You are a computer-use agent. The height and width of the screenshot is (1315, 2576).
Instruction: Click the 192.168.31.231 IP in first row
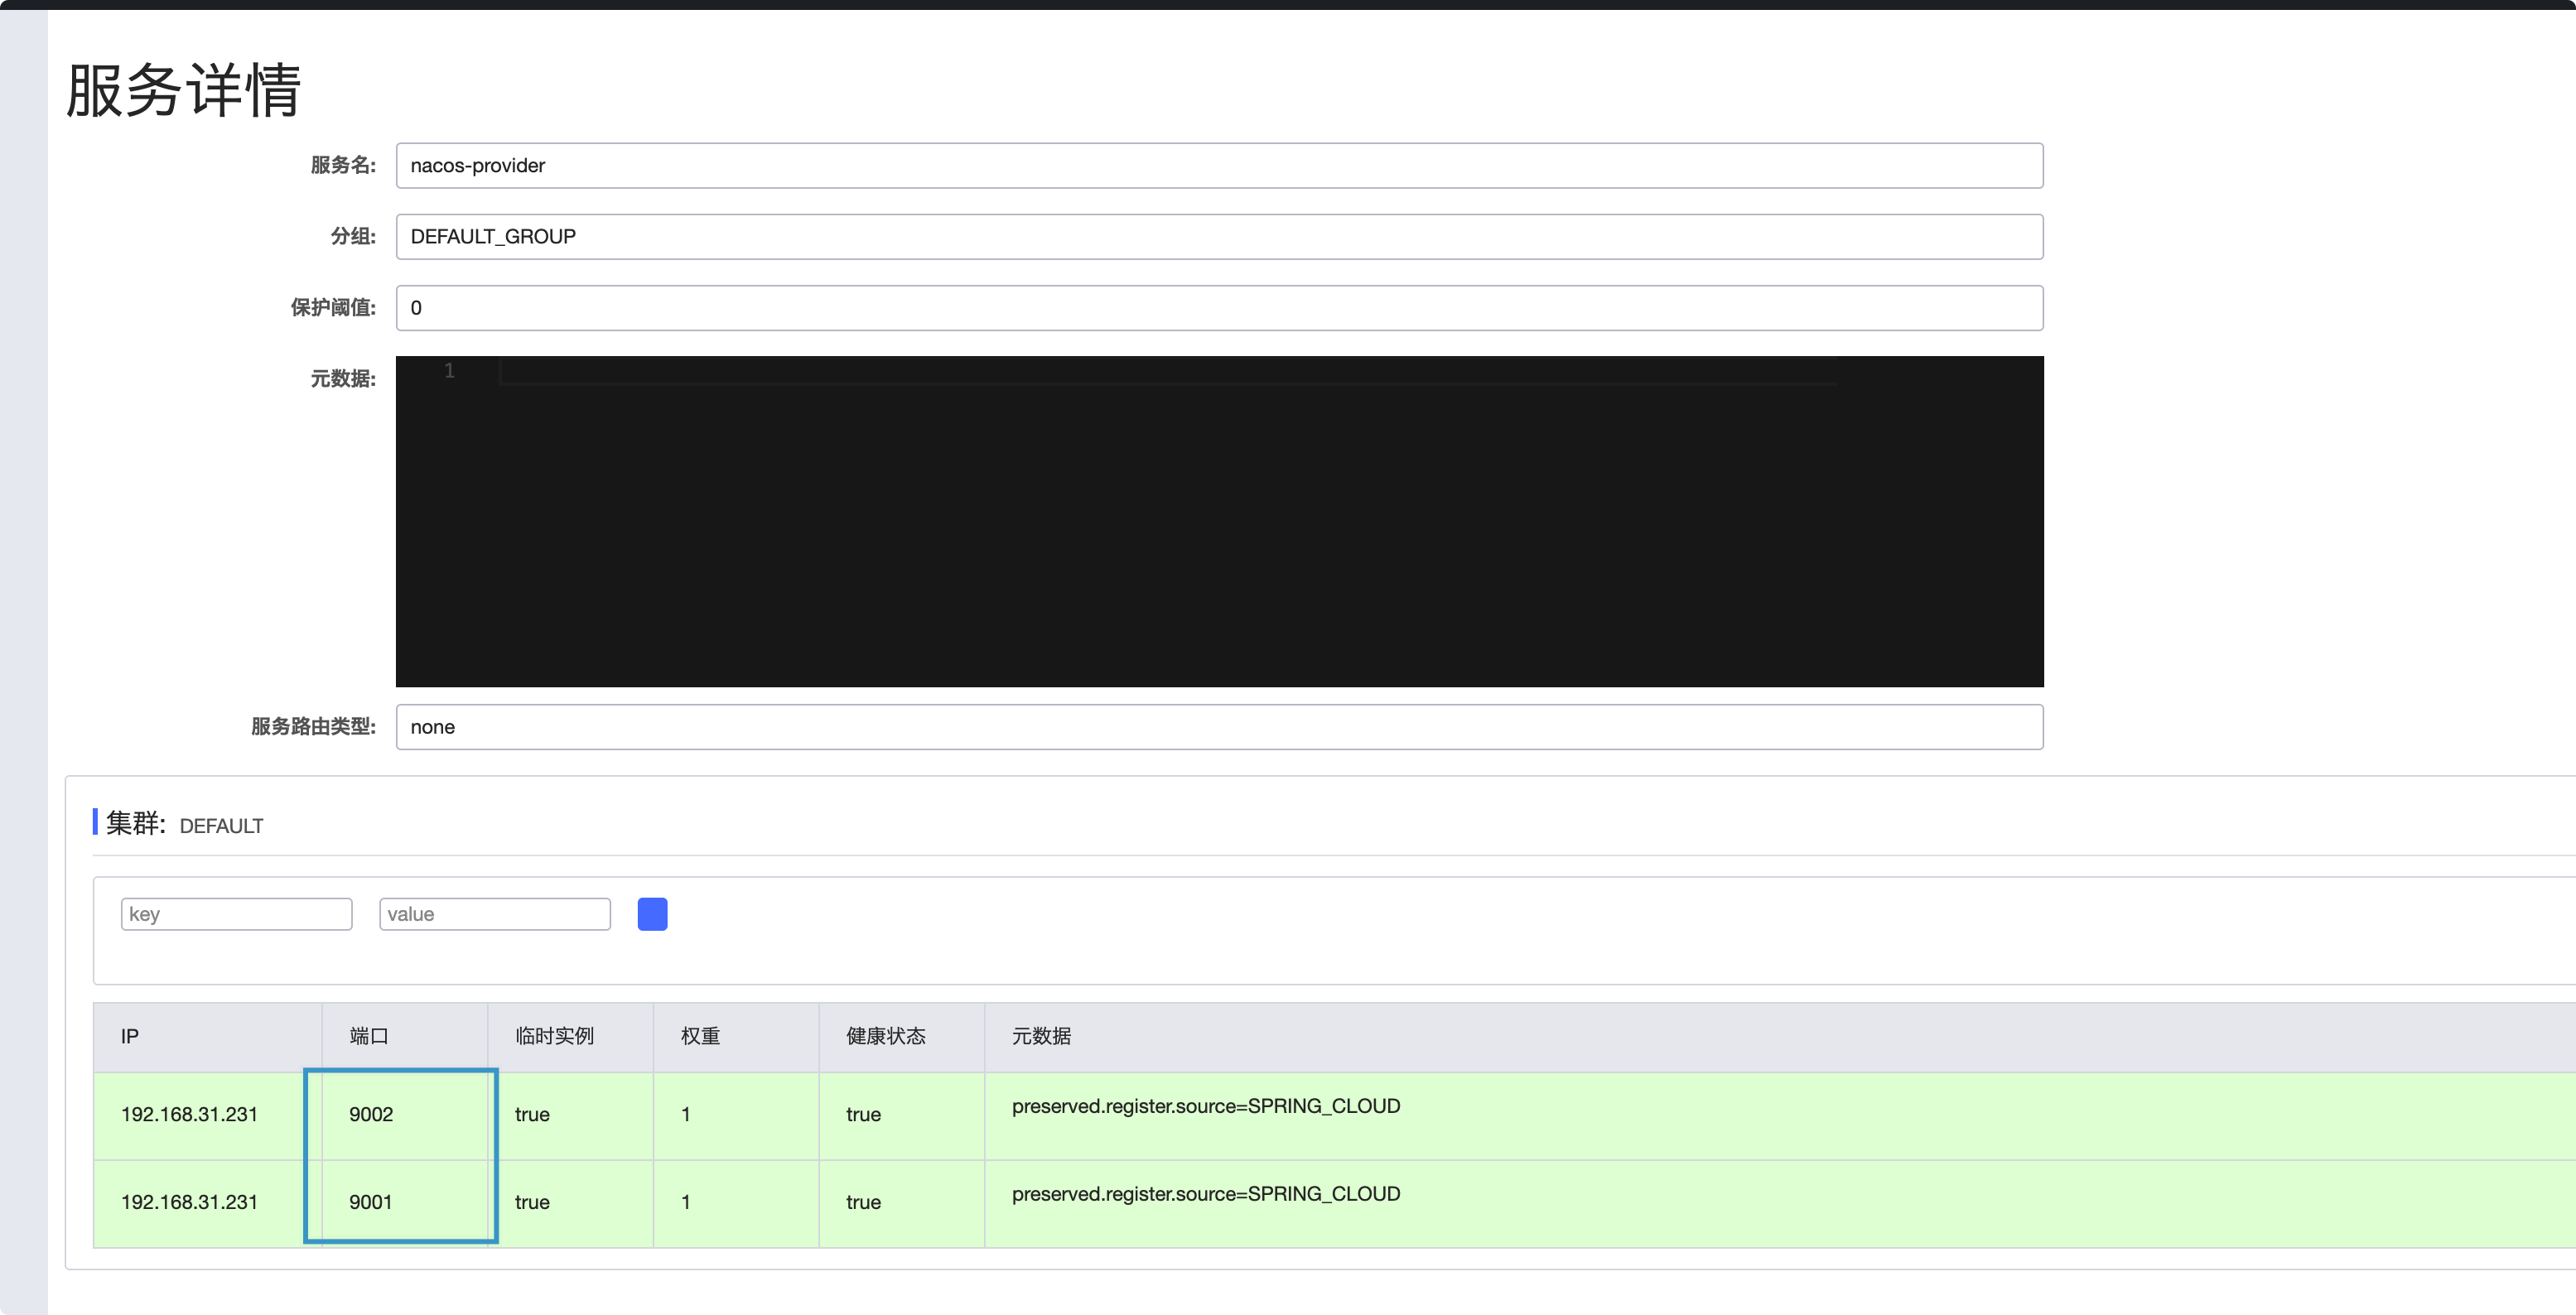[189, 1115]
